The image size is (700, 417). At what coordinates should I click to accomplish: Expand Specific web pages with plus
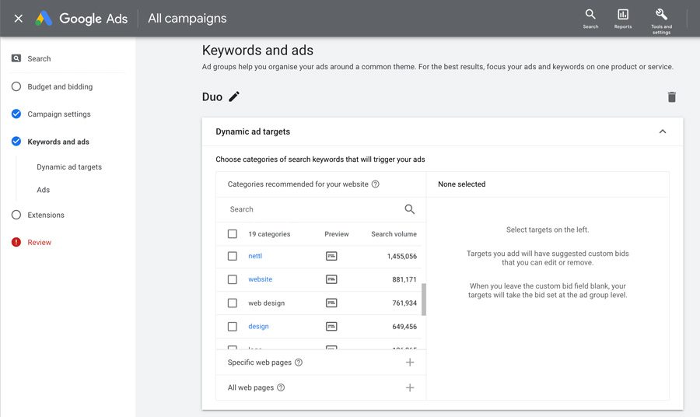[x=410, y=362]
